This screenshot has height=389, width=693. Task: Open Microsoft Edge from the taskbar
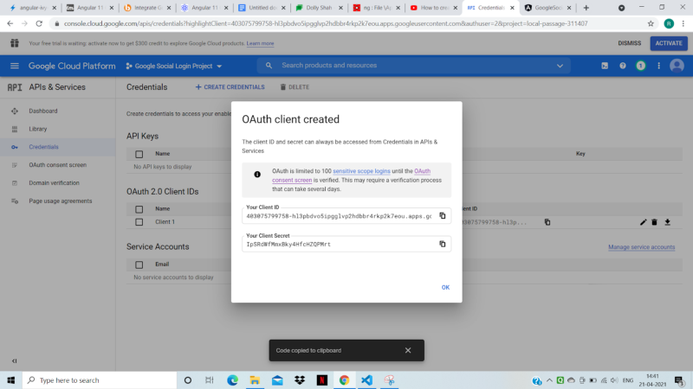pos(232,380)
